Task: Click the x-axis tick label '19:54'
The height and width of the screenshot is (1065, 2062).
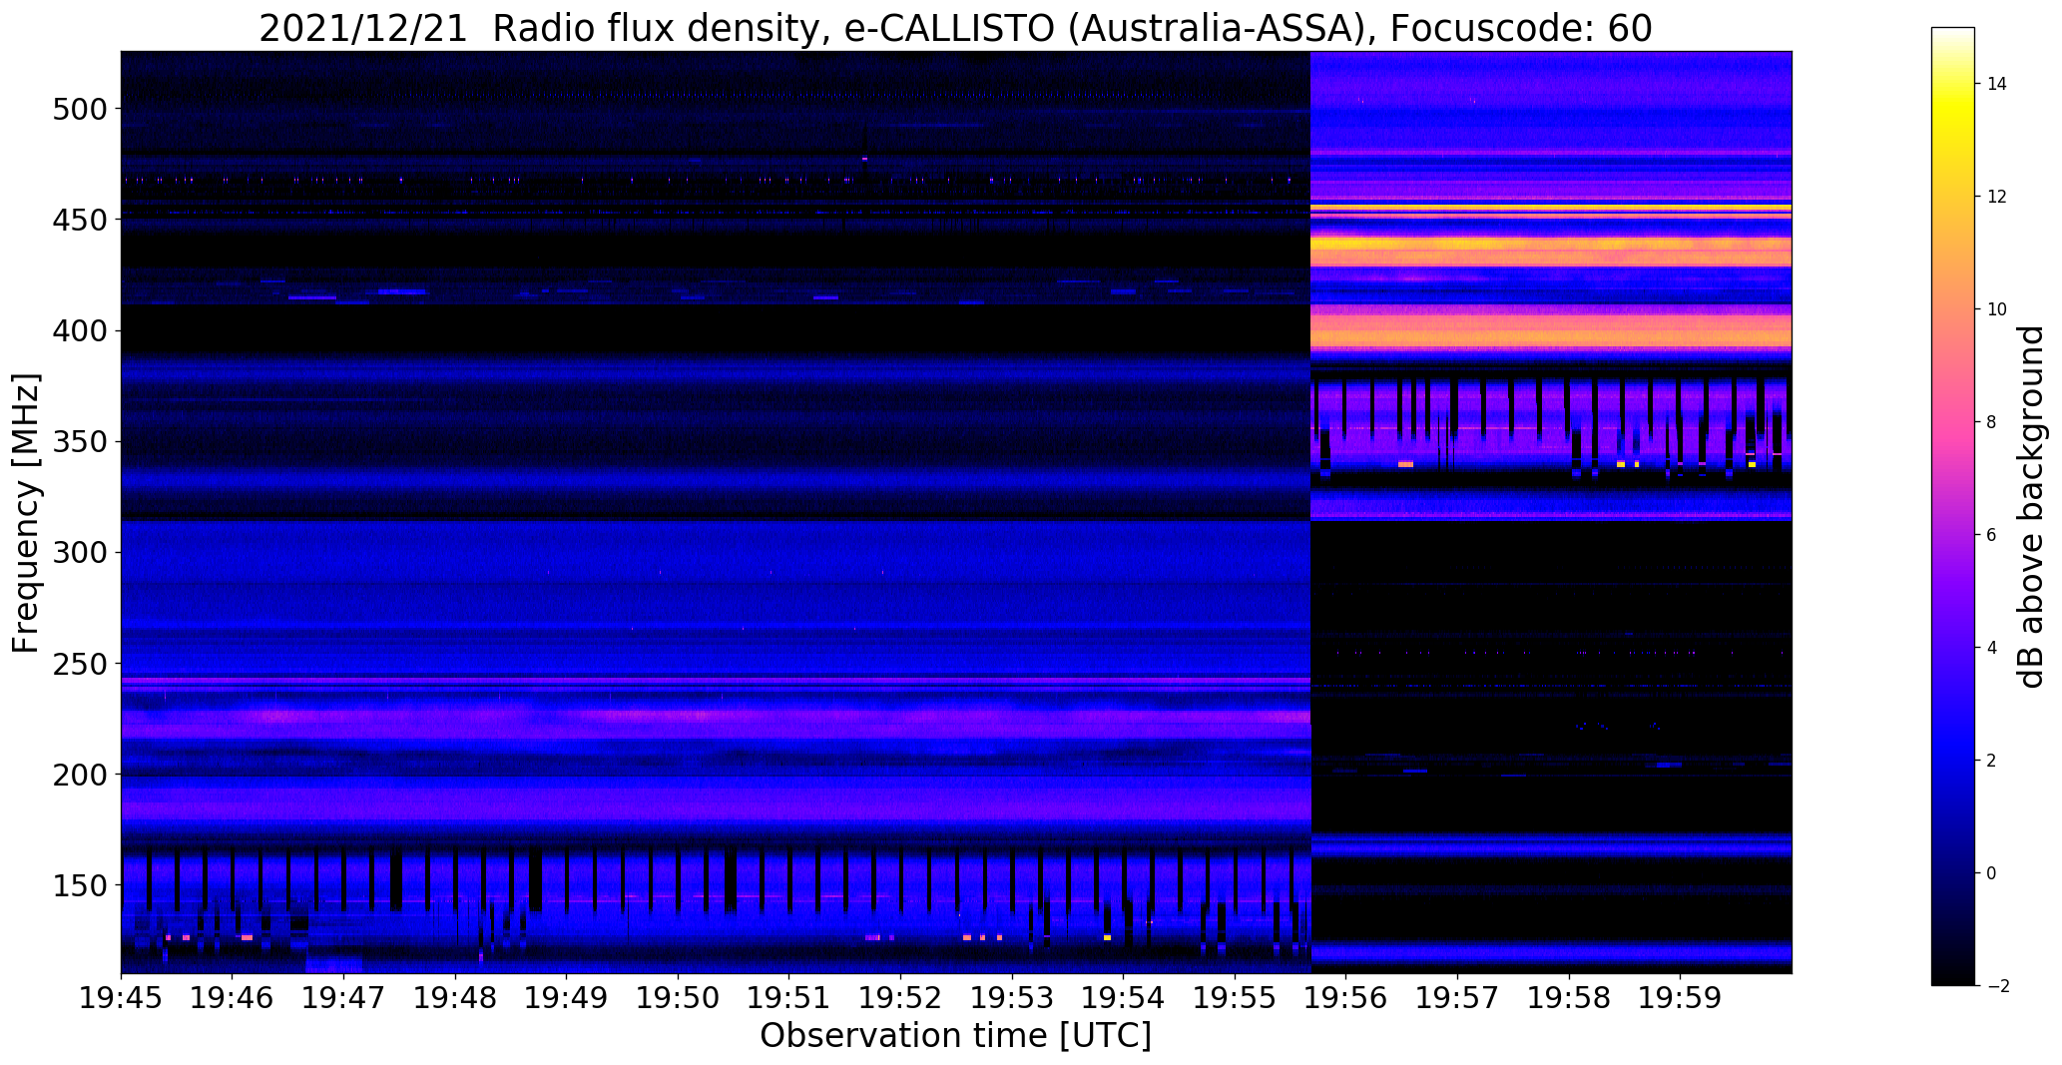Action: pos(1124,997)
